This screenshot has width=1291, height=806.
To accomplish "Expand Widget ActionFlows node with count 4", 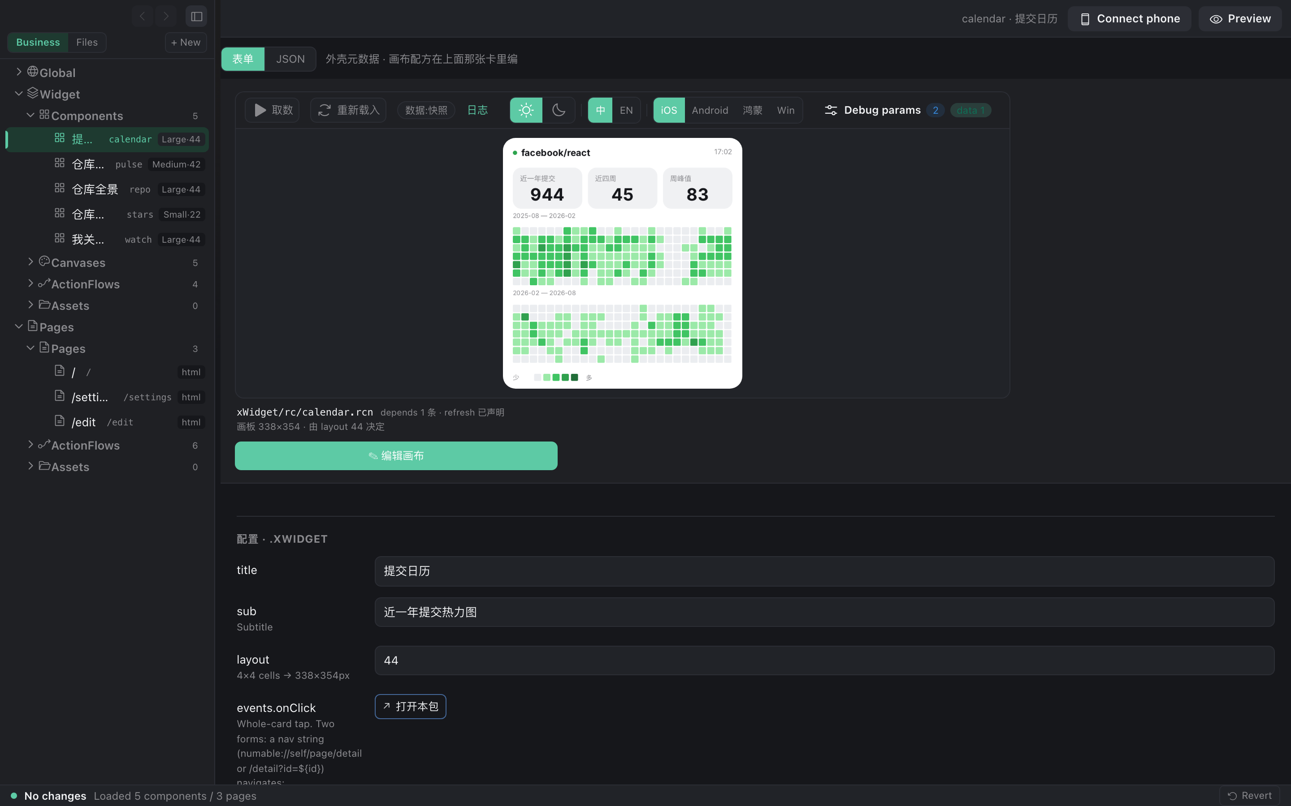I will tap(30, 283).
